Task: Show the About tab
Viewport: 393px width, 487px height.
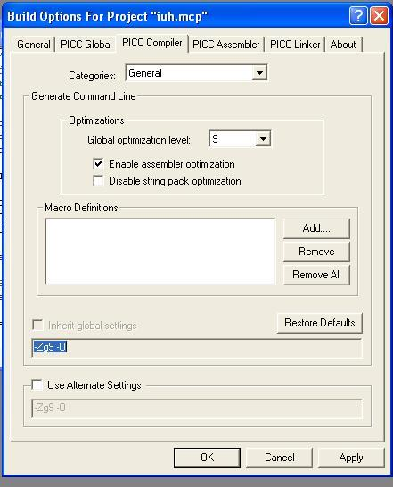Action: (343, 45)
